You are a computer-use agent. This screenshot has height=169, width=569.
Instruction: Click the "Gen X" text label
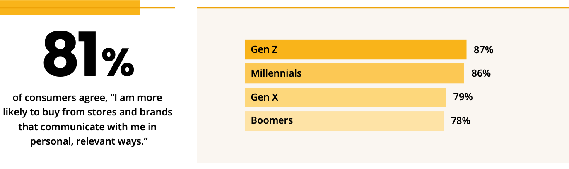point(265,97)
